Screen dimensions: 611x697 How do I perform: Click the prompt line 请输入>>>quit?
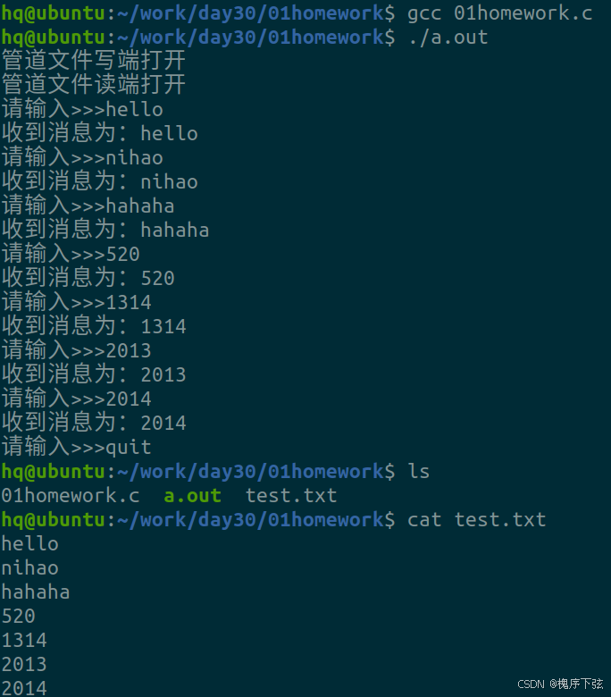77,448
